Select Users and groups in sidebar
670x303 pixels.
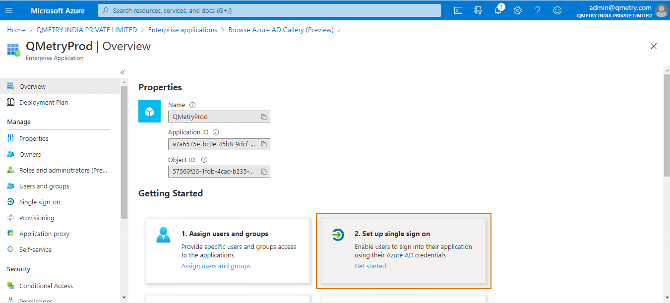point(44,186)
